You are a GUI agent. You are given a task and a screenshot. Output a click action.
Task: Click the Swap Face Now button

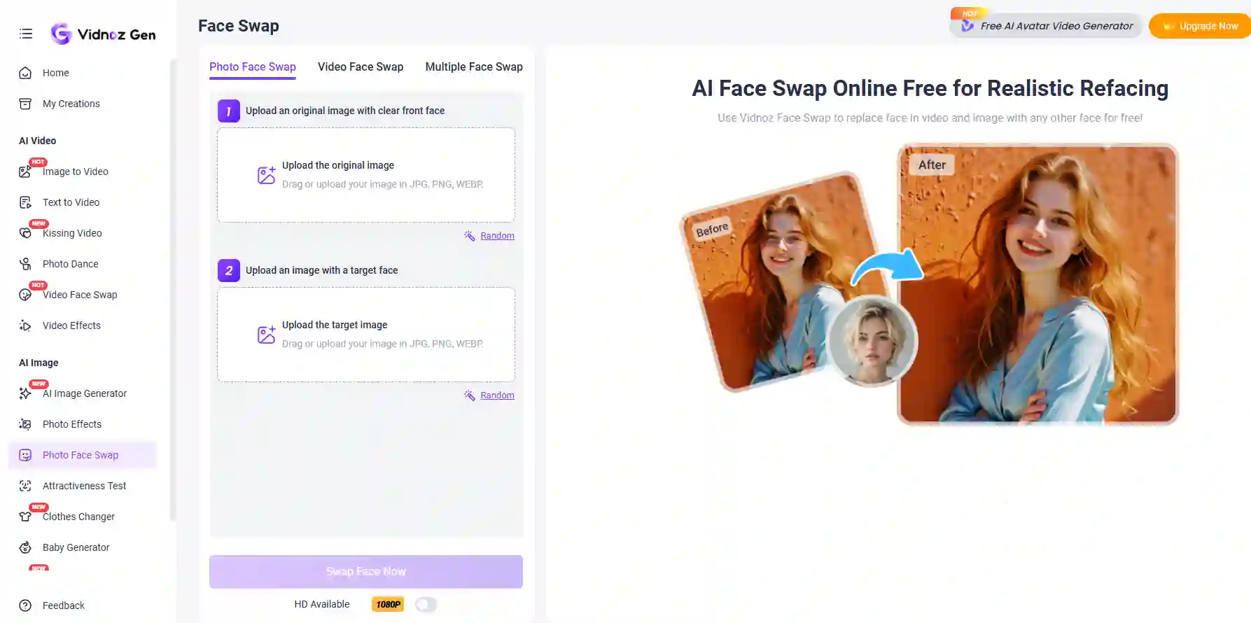tap(366, 572)
